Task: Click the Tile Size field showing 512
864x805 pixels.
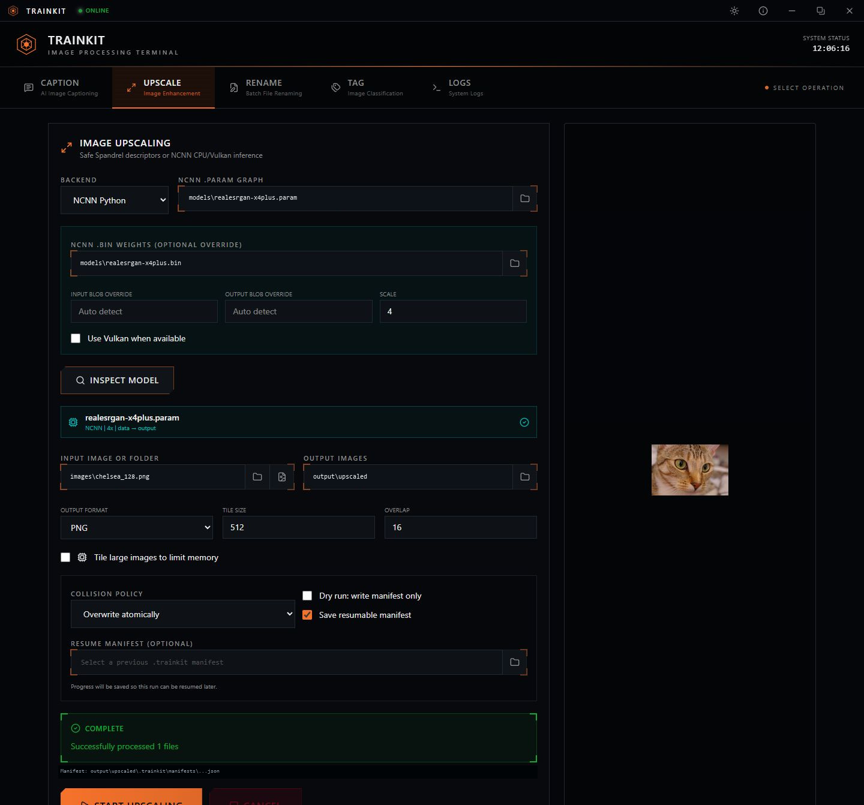Action: click(299, 527)
